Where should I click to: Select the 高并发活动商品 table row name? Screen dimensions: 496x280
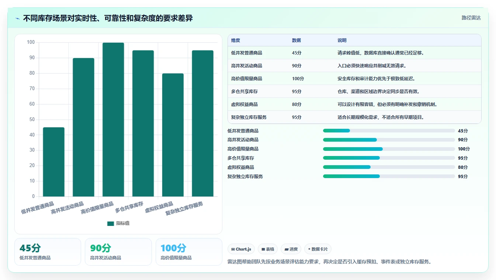click(247, 66)
